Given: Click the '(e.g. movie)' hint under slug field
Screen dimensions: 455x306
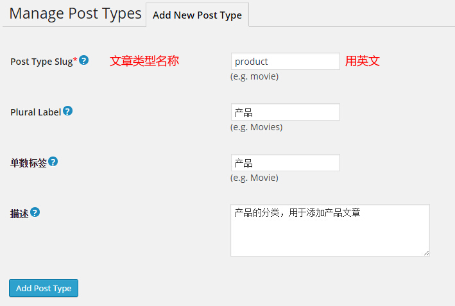Looking at the screenshot, I should coord(254,76).
